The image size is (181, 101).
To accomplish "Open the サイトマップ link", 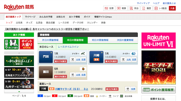I will 143,3.
